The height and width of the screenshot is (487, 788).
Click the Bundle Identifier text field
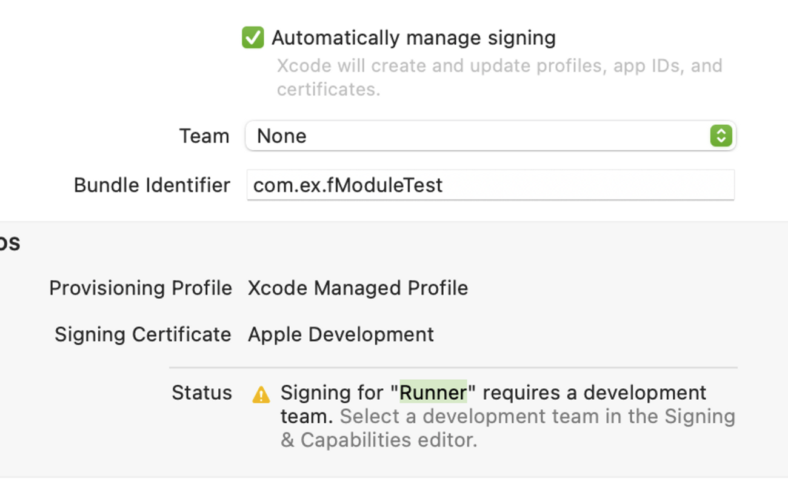[490, 185]
